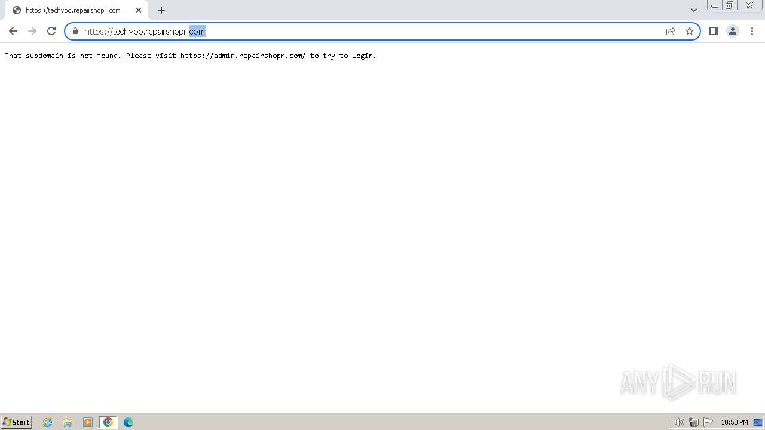This screenshot has height=430, width=765.
Task: Minimize the Chrome window
Action: pyautogui.click(x=714, y=5)
